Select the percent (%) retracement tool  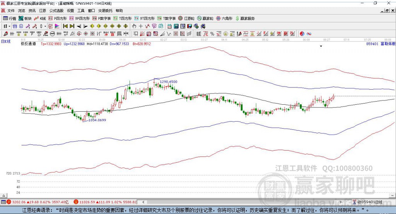pyautogui.click(x=212, y=34)
